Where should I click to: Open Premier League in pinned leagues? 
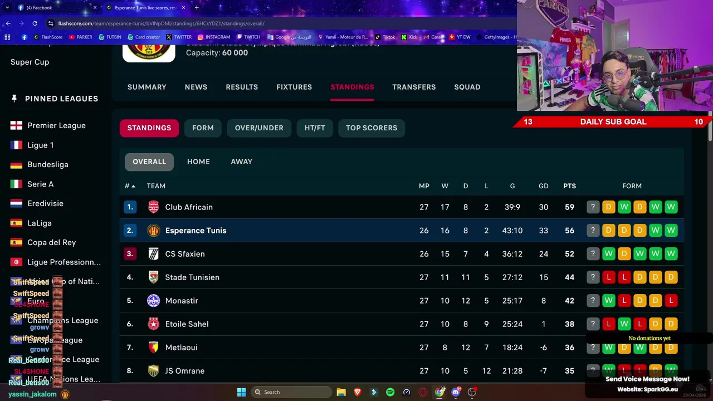56,125
